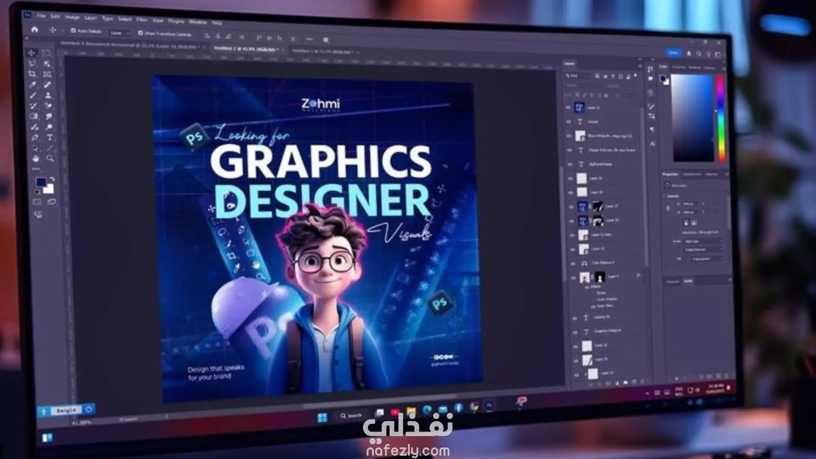Screen dimensions: 816x459
Task: Hide Layer 1 with black mask
Action: [x=573, y=278]
